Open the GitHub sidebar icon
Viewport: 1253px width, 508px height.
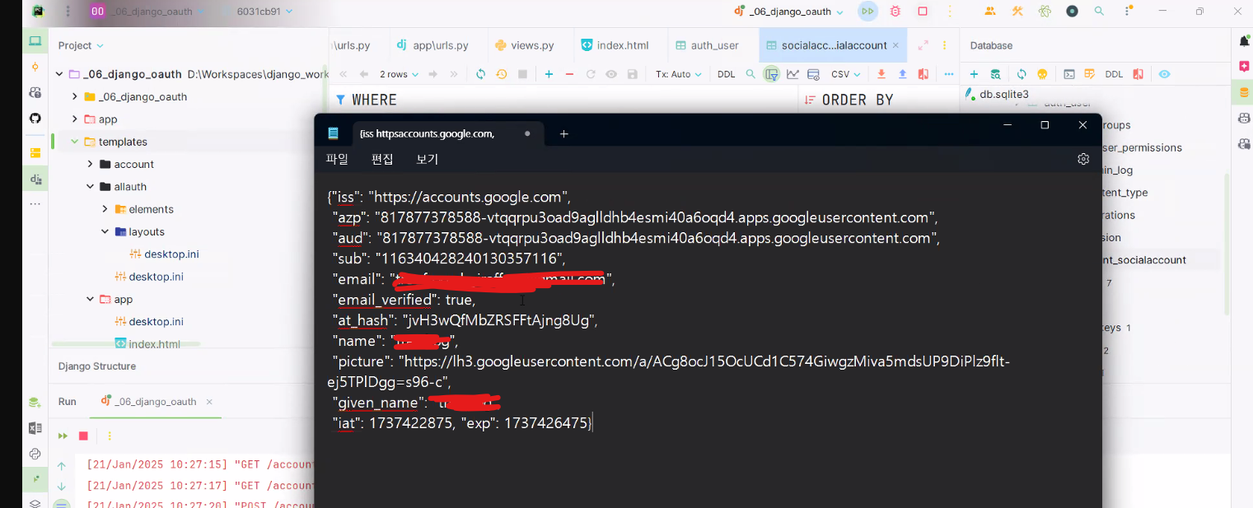[35, 119]
